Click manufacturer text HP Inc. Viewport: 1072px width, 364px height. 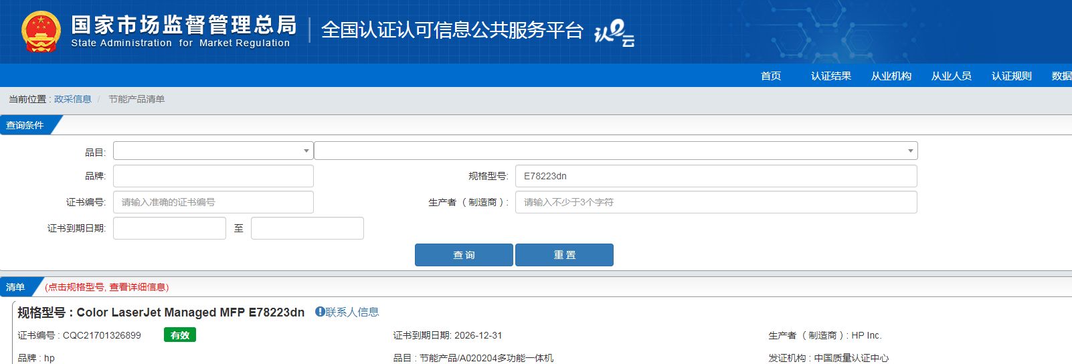pos(867,335)
